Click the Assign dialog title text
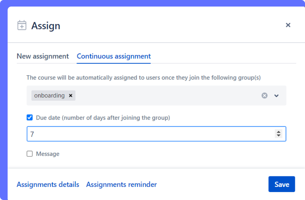 46,26
